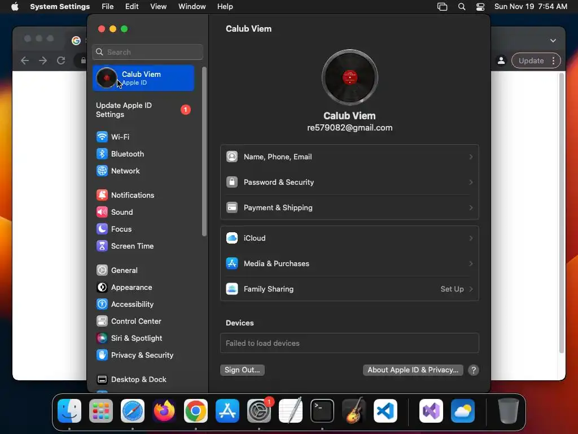Click date and time in menu bar
Screen dimensions: 578x434
coord(531,7)
